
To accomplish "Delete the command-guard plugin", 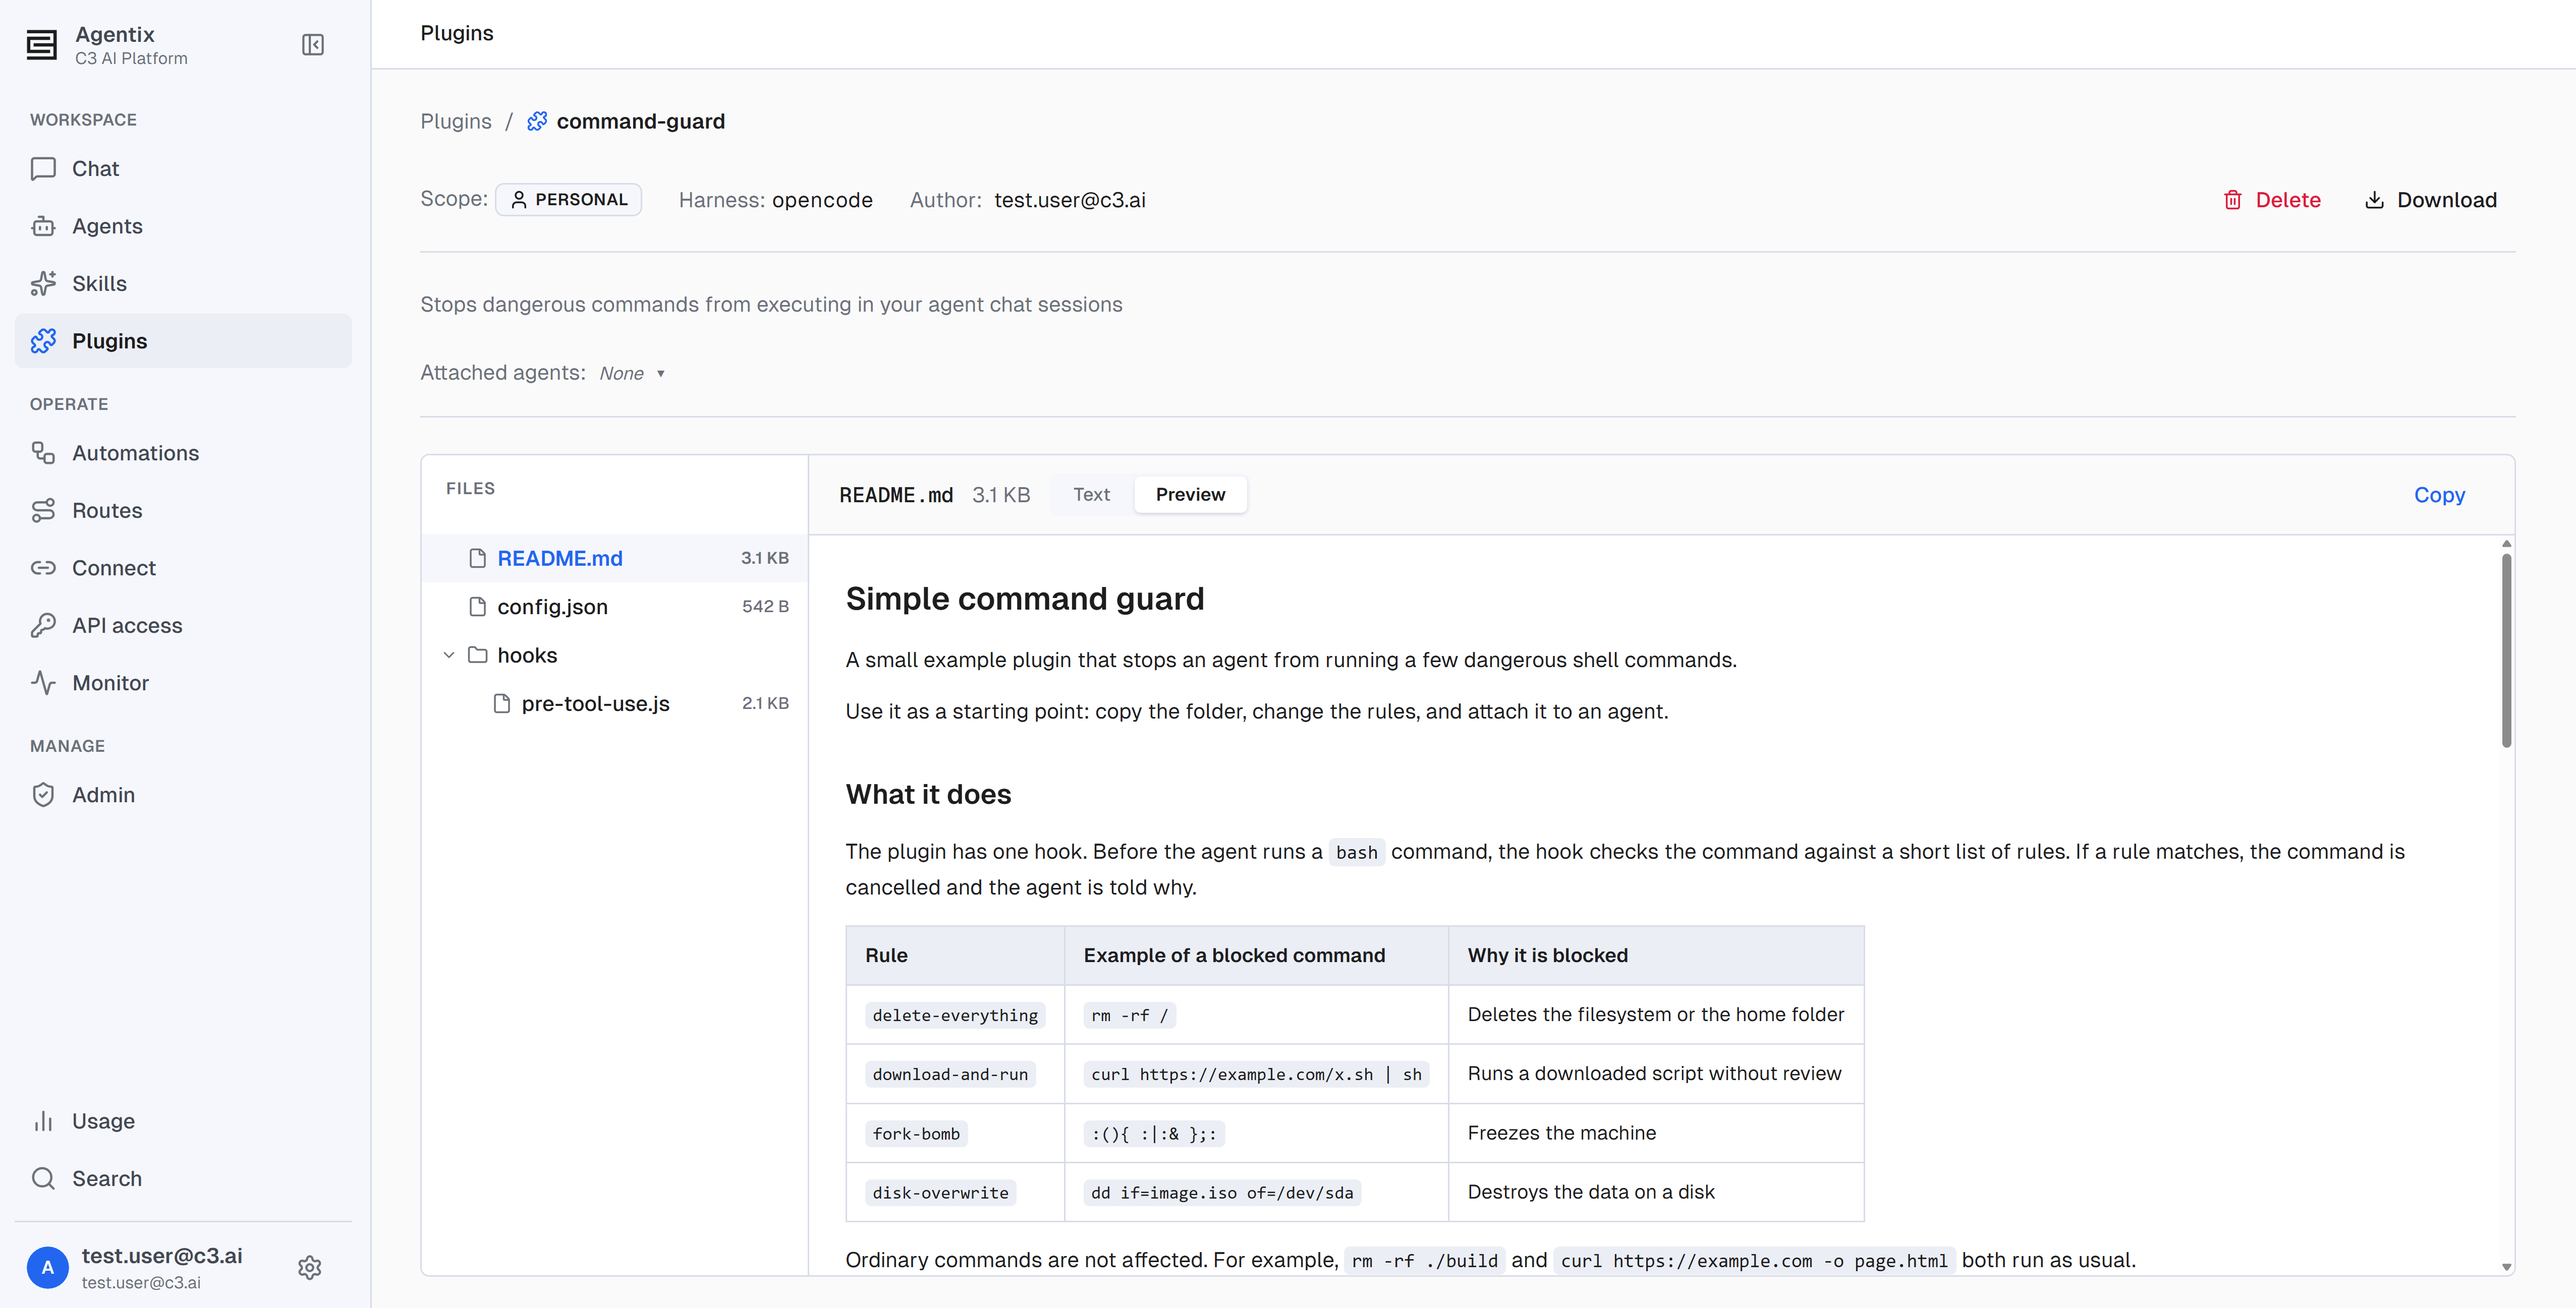I will pyautogui.click(x=2272, y=200).
